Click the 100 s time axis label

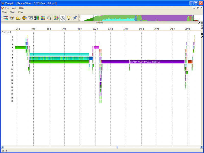coord(95,29)
